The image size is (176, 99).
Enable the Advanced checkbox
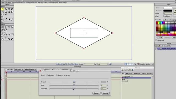coord(156,40)
